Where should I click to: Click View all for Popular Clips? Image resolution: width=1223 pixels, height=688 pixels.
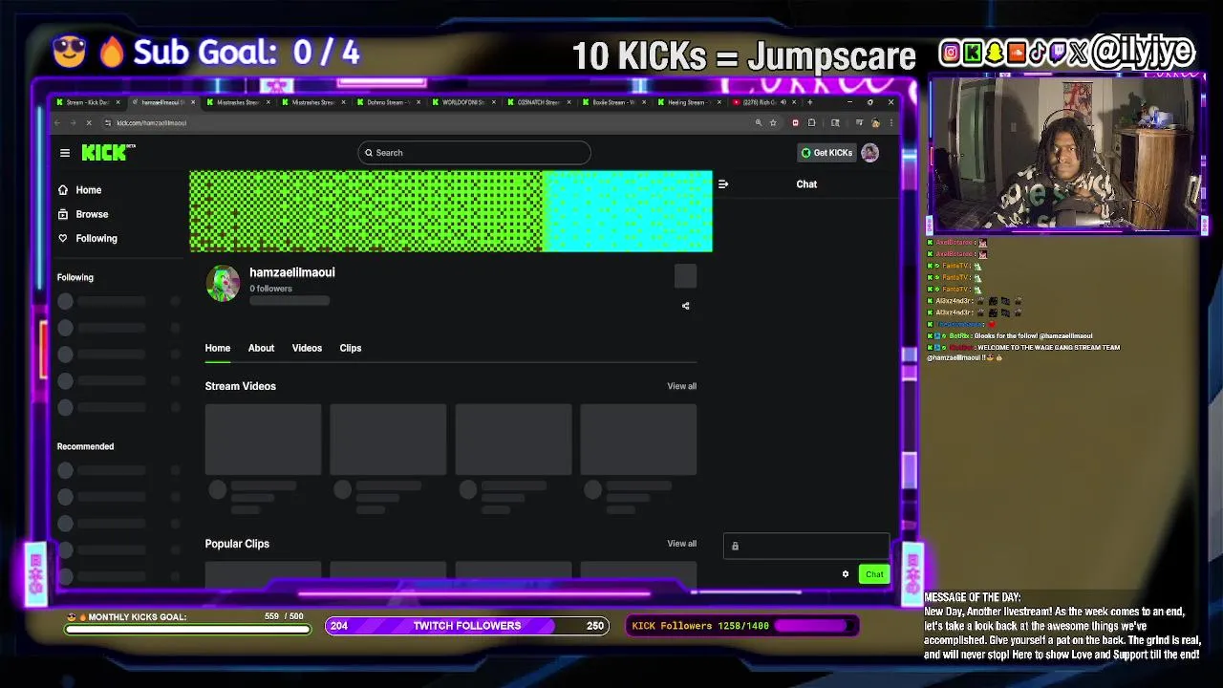pyautogui.click(x=682, y=544)
